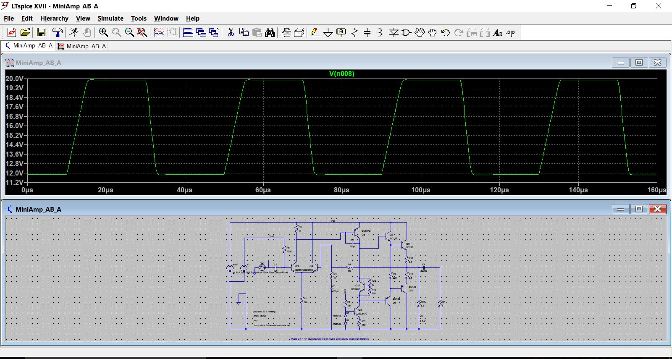This screenshot has height=359, width=672.
Task: Open the Simulate menu
Action: (110, 18)
